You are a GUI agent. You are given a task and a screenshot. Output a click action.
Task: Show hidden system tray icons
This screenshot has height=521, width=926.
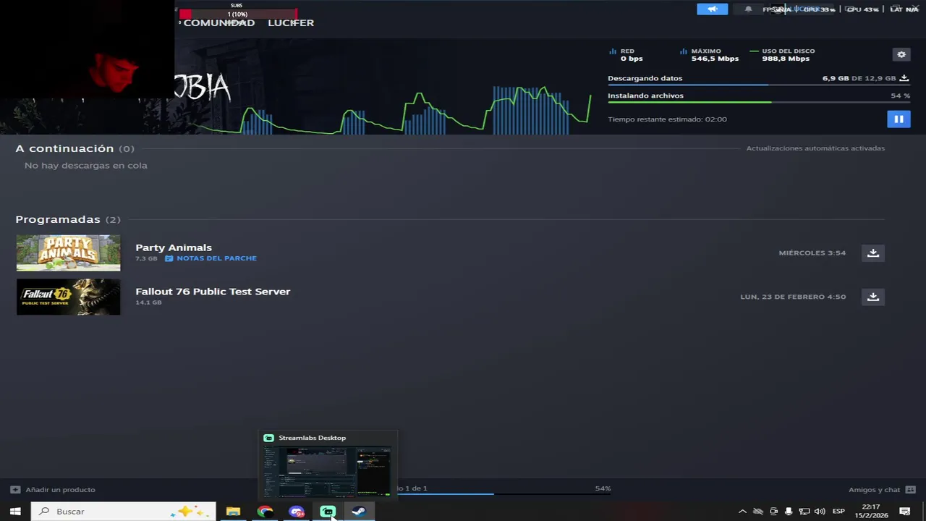742,512
